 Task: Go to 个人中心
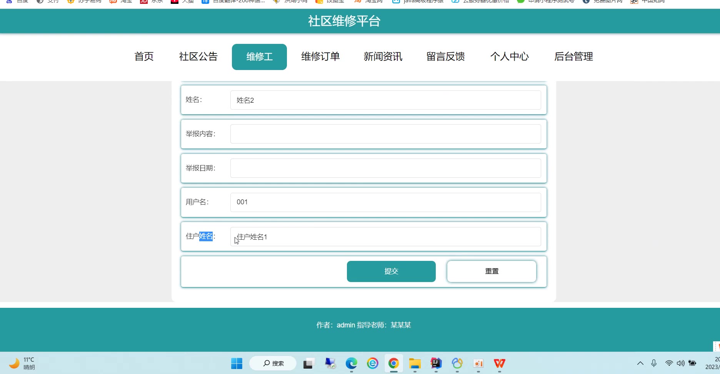point(510,57)
